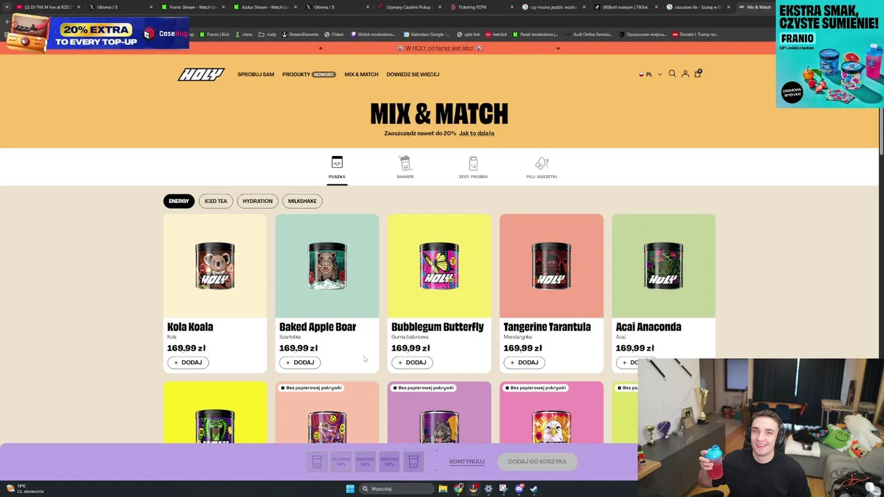This screenshot has height=497, width=884.
Task: Open the Produkty menu
Action: (309, 75)
